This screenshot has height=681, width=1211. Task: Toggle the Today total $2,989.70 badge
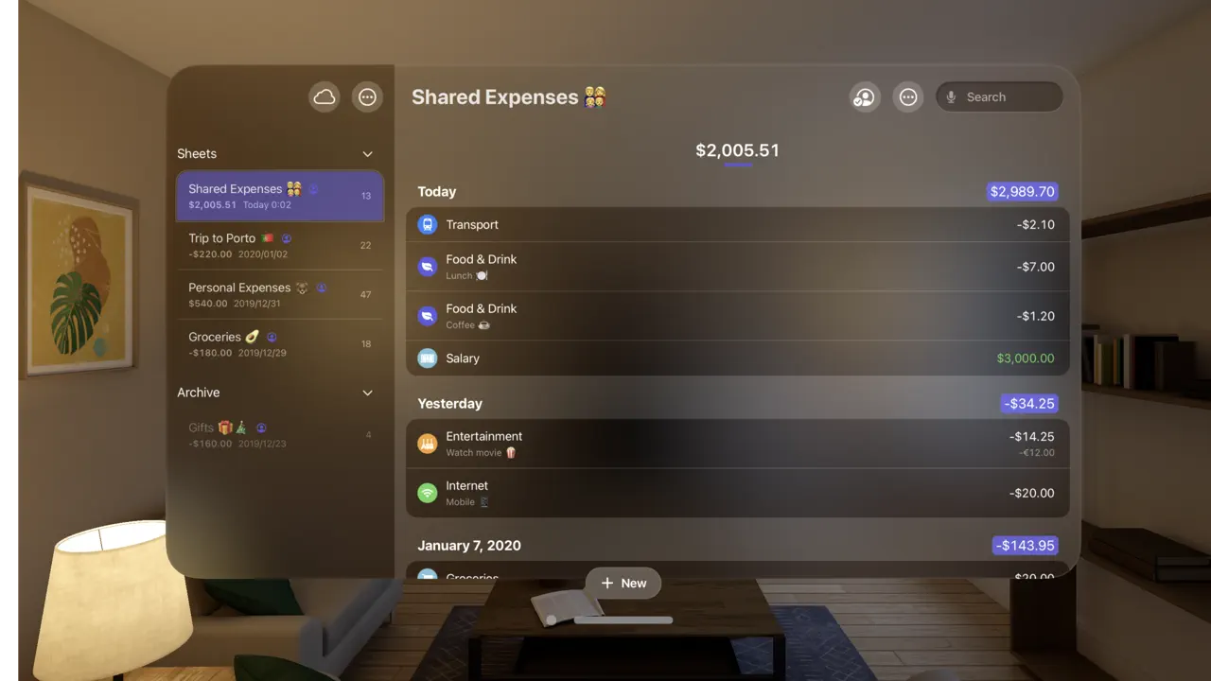click(x=1022, y=191)
